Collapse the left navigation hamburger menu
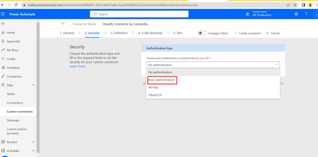 tap(3, 24)
